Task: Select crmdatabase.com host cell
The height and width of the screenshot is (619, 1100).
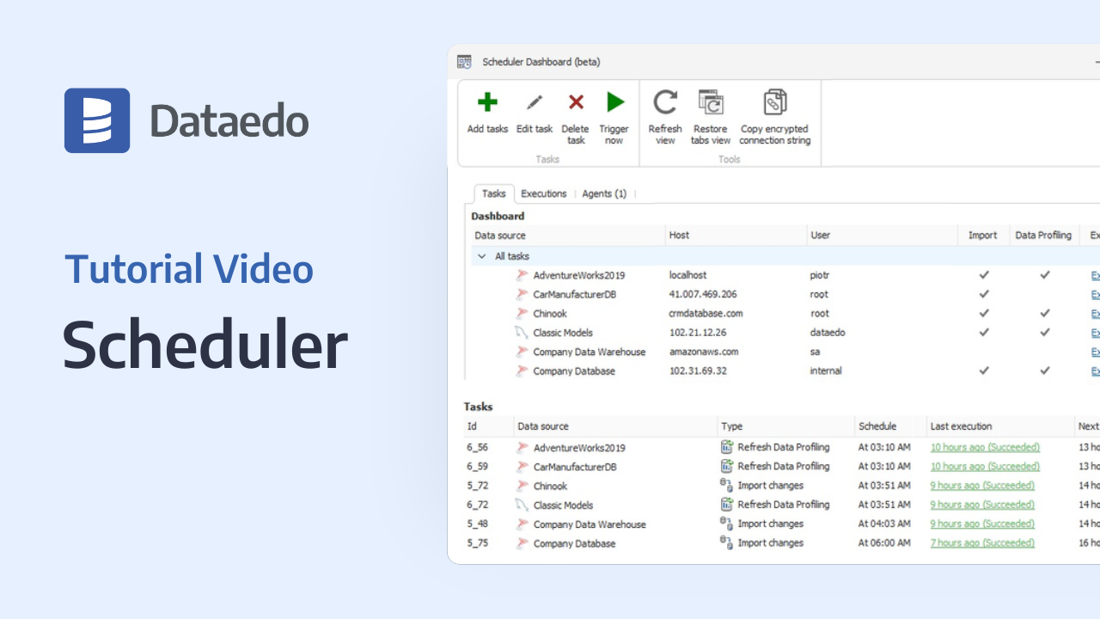Action: 706,314
